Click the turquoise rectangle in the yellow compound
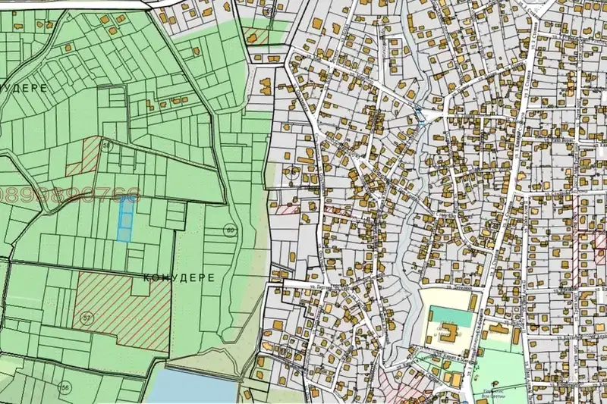 [451, 315]
